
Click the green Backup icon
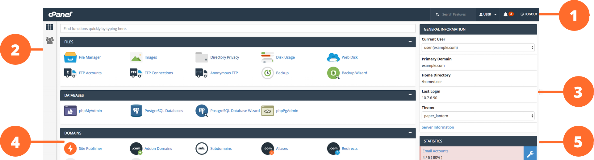(268, 73)
